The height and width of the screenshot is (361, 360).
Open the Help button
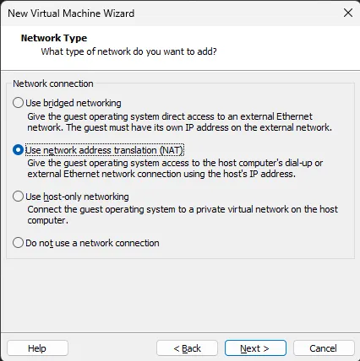[x=37, y=348]
